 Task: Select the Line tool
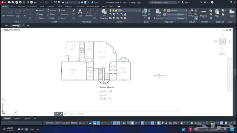(4, 13)
